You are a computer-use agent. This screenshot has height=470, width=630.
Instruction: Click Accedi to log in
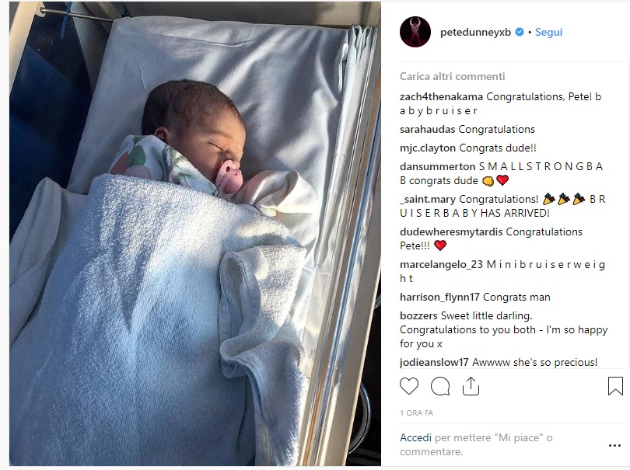click(x=415, y=437)
